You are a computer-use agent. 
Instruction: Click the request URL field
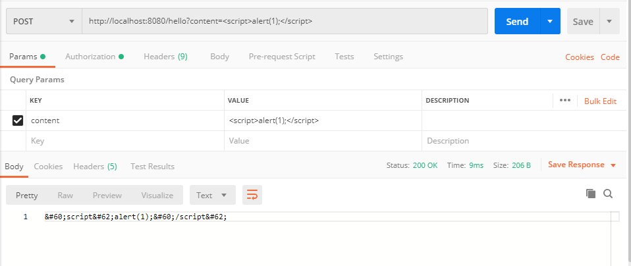coord(285,21)
